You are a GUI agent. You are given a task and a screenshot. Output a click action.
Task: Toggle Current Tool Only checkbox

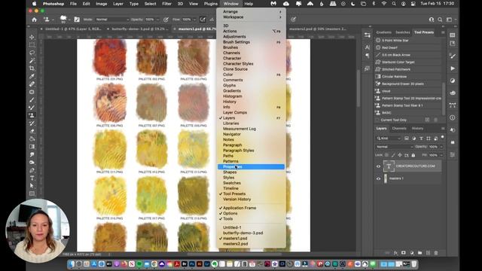[x=377, y=120]
